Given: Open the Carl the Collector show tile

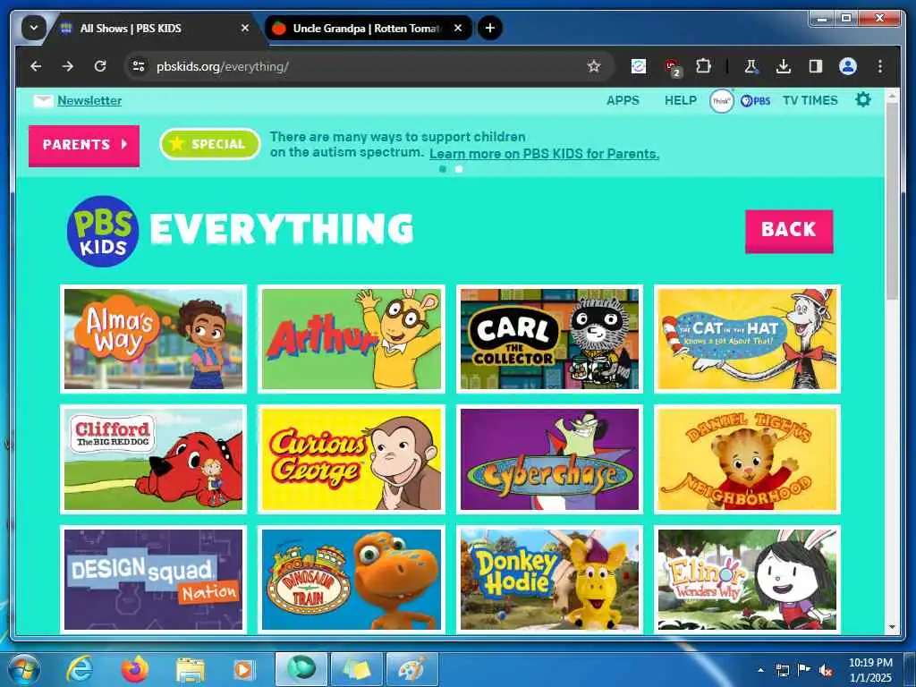Looking at the screenshot, I should pyautogui.click(x=549, y=339).
